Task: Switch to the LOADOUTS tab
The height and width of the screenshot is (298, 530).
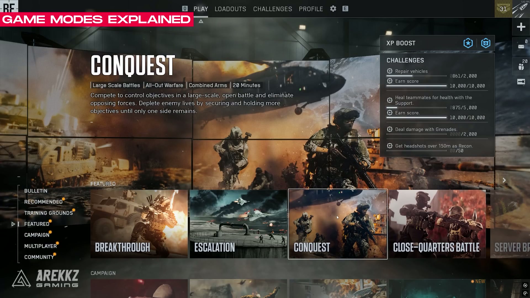Action: click(x=230, y=9)
